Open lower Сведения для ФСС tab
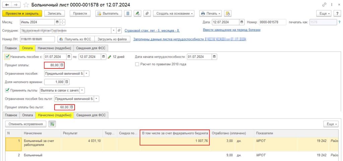The image size is (343, 161). click(91, 115)
